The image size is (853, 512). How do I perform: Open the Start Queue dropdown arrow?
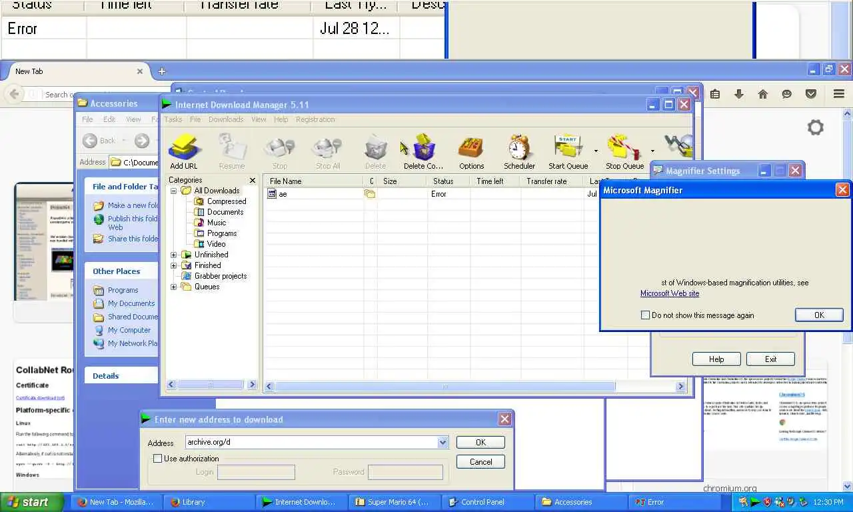[596, 151]
